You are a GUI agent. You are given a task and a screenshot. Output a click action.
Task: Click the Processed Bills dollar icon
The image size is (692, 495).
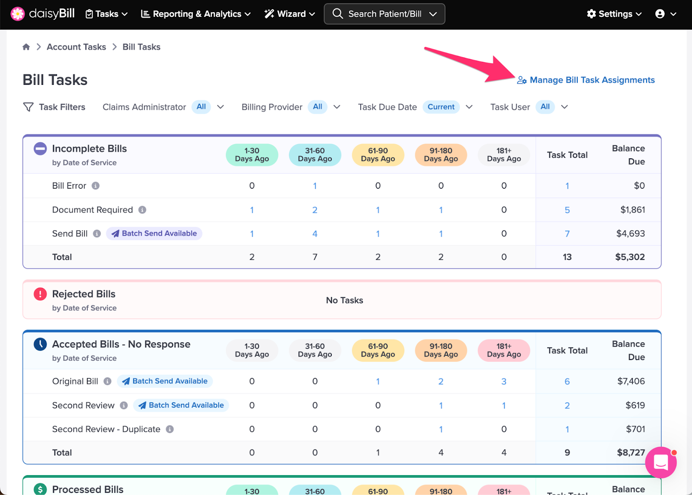click(x=40, y=489)
